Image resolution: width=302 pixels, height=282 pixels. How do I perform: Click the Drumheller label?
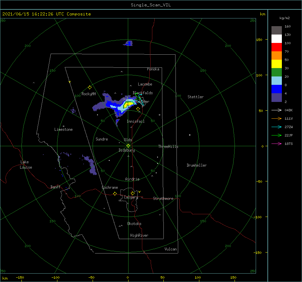(x=197, y=165)
